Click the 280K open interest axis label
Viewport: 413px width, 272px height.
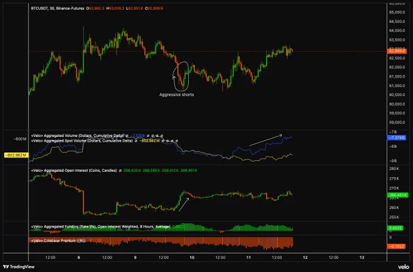[x=394, y=169]
